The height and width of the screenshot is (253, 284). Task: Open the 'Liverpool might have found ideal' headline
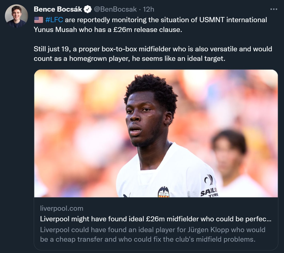coord(155,219)
